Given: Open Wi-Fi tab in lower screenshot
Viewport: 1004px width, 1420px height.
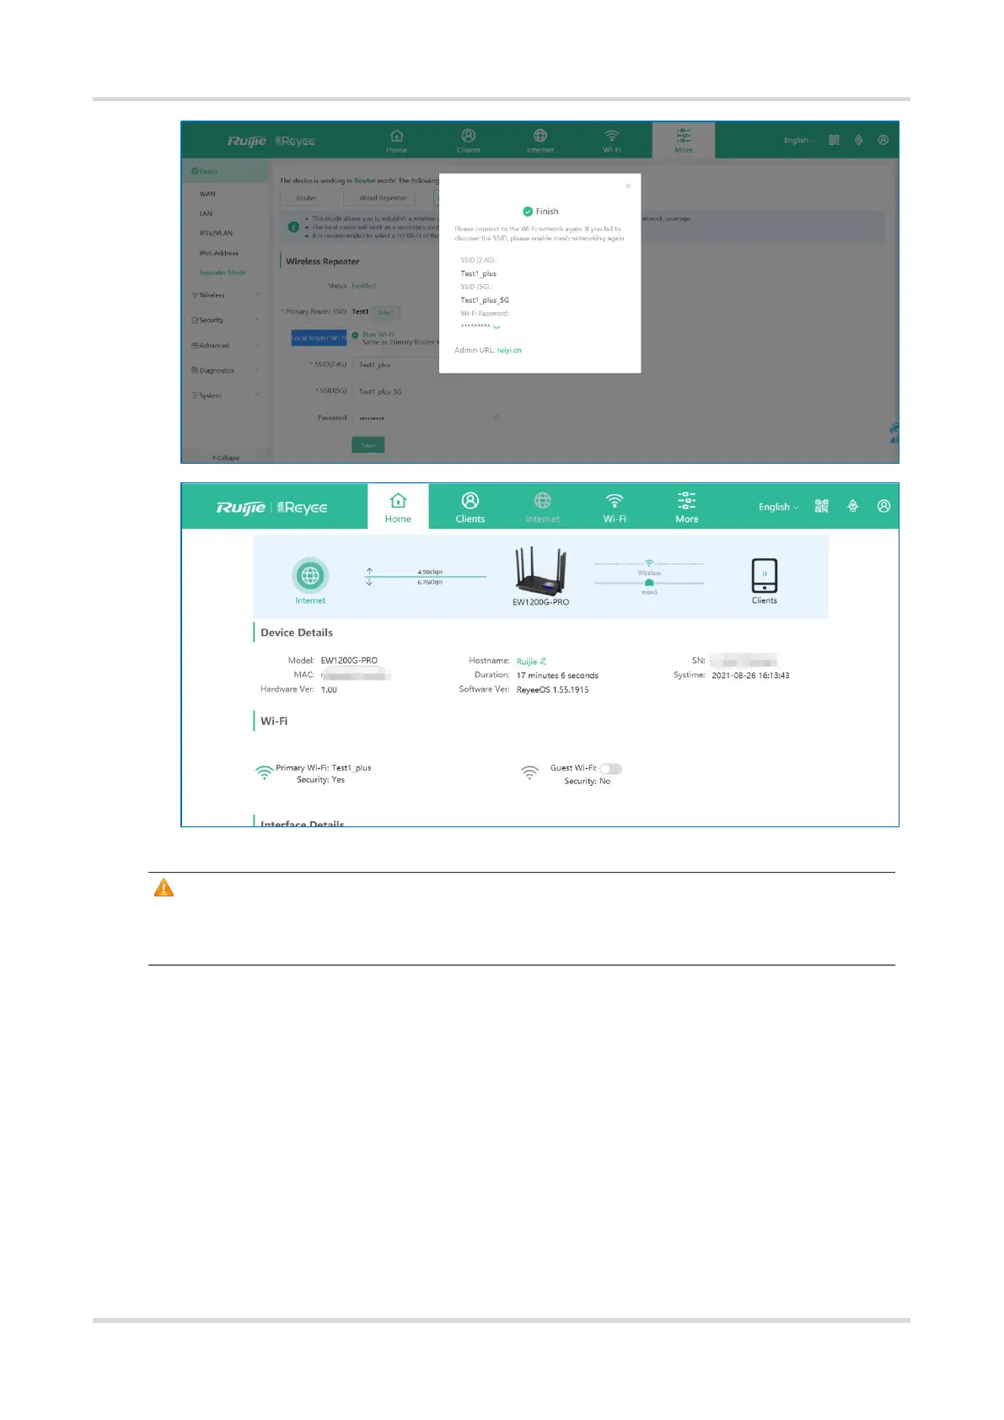Looking at the screenshot, I should point(615,508).
